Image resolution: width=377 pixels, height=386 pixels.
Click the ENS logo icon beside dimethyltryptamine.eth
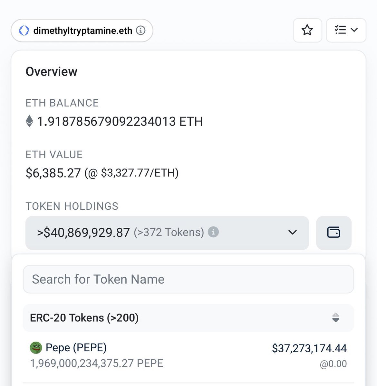pos(24,31)
